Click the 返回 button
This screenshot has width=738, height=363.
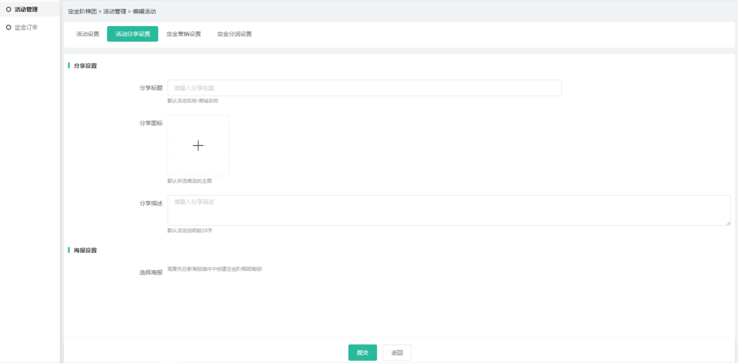tap(397, 353)
